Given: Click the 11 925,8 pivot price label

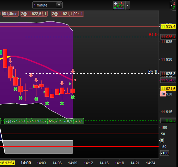Looking at the screenshot, I should click(168, 74).
